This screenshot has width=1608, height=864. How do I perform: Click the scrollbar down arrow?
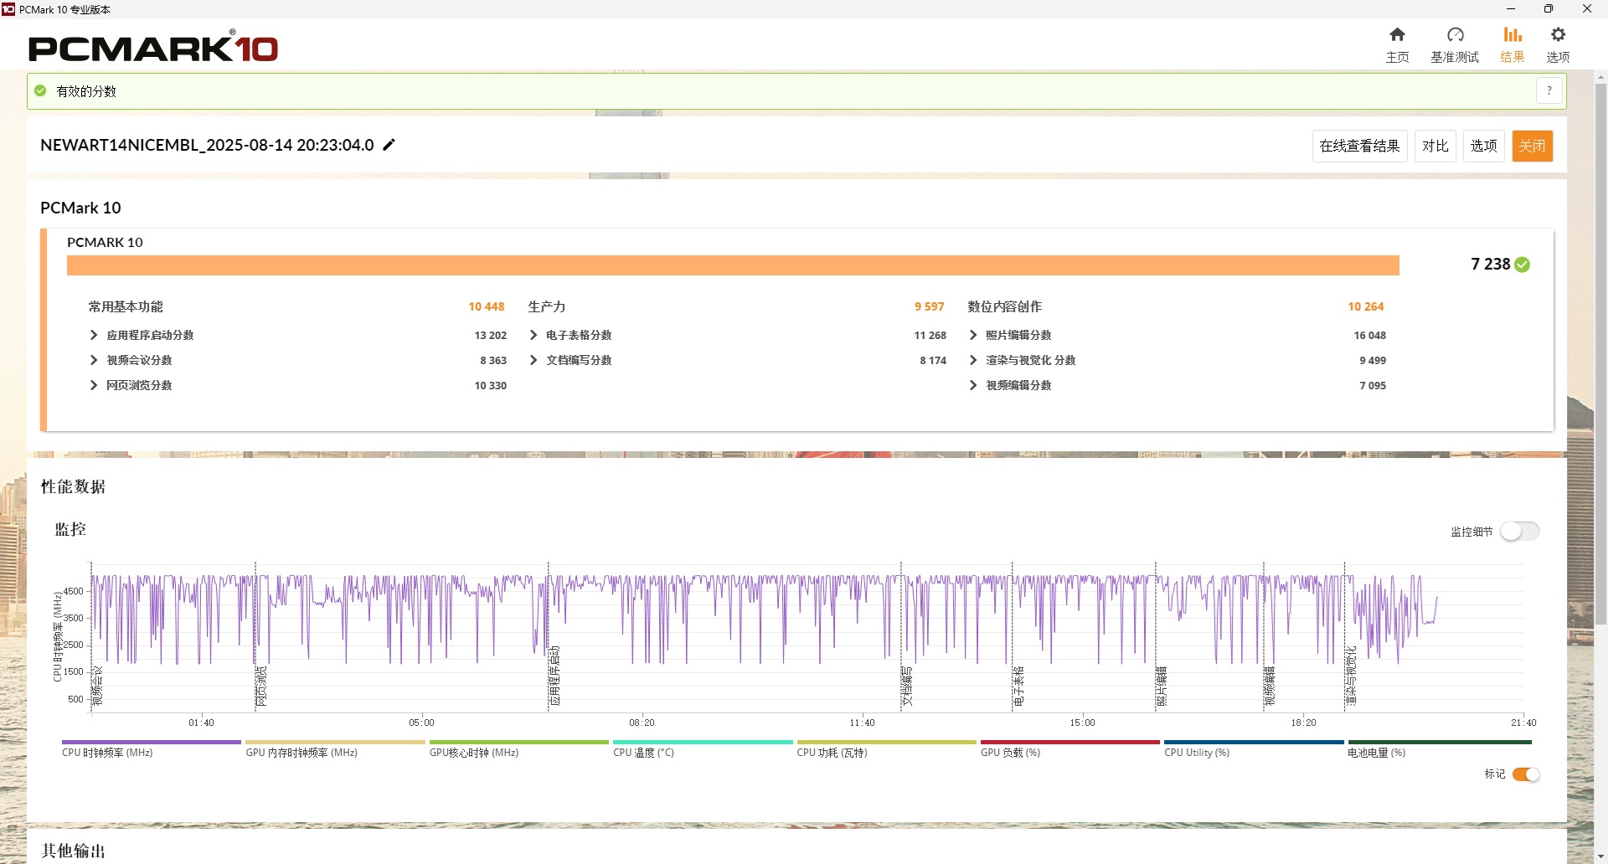(x=1600, y=856)
